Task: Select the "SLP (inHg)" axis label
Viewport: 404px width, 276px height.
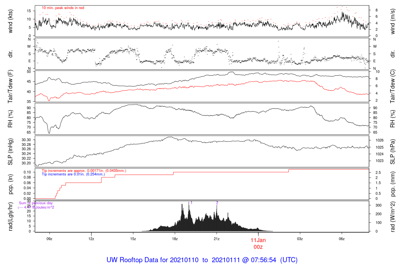Action: pos(11,152)
